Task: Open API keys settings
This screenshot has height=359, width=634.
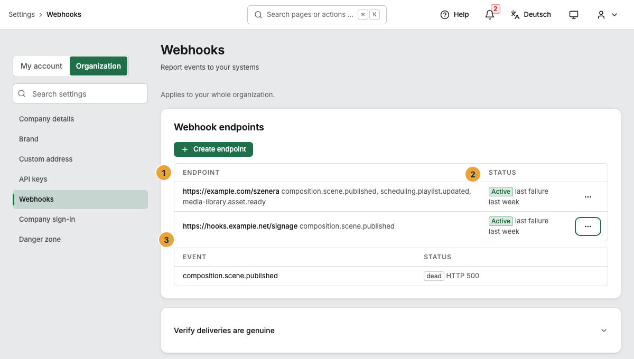Action: coord(80,179)
